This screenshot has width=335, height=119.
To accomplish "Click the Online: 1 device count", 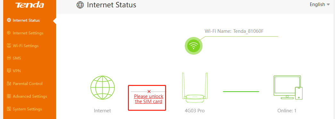I will tap(287, 110).
